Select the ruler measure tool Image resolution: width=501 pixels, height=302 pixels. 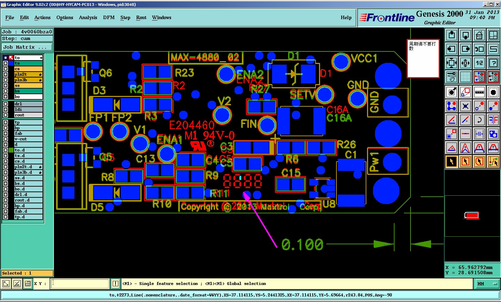[x=479, y=92]
